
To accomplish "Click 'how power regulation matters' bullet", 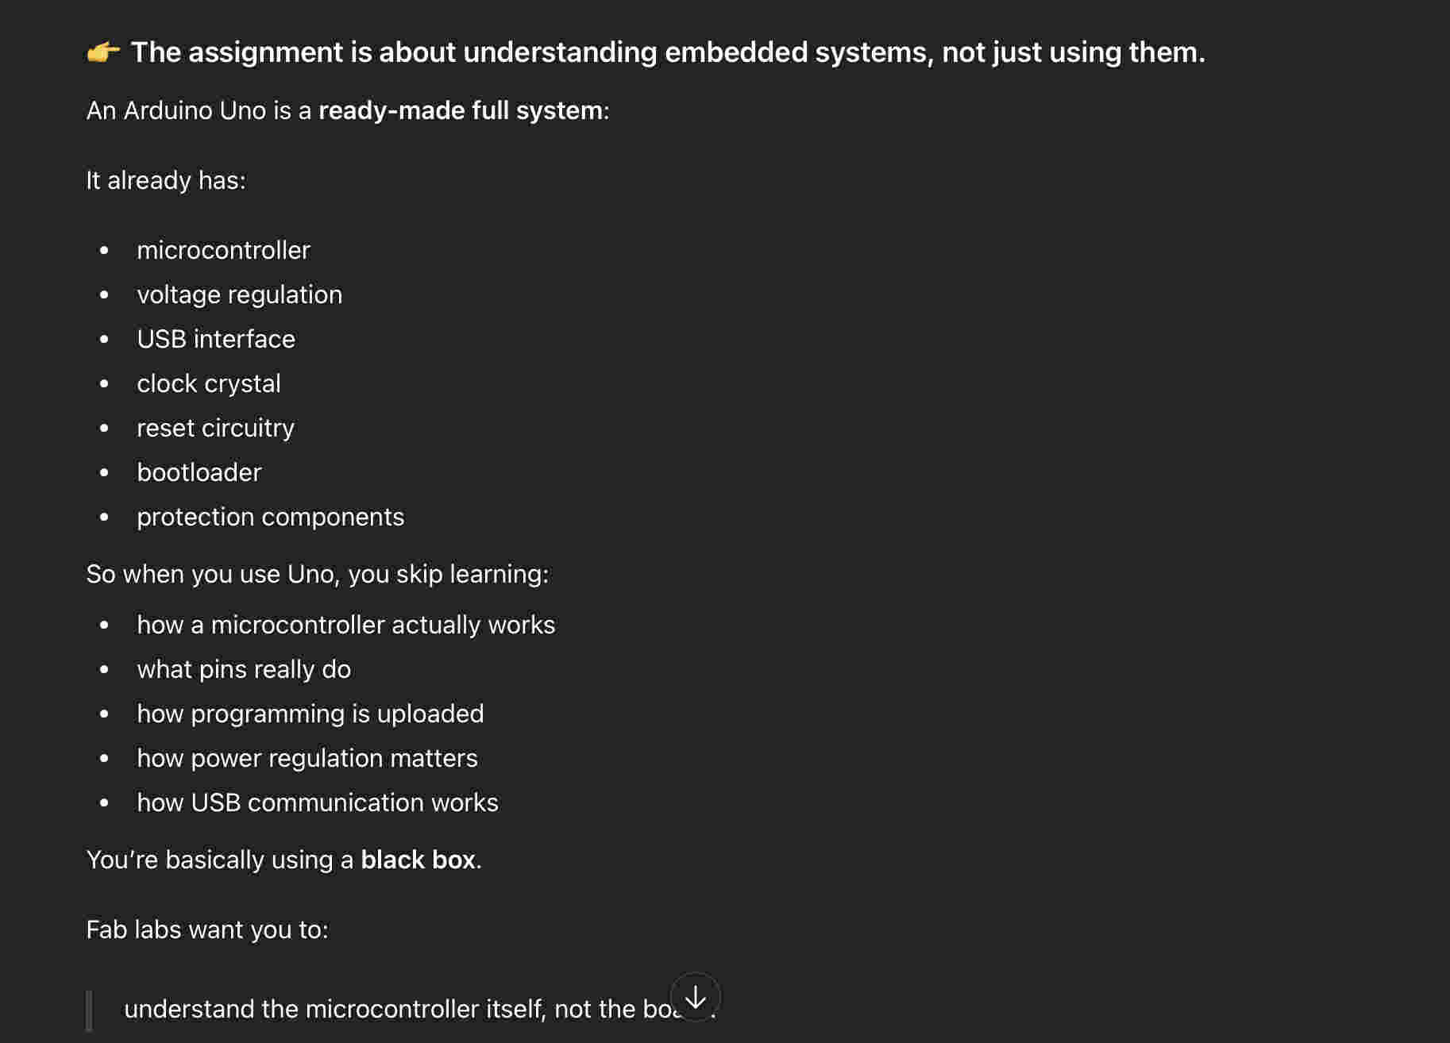I will tap(307, 758).
